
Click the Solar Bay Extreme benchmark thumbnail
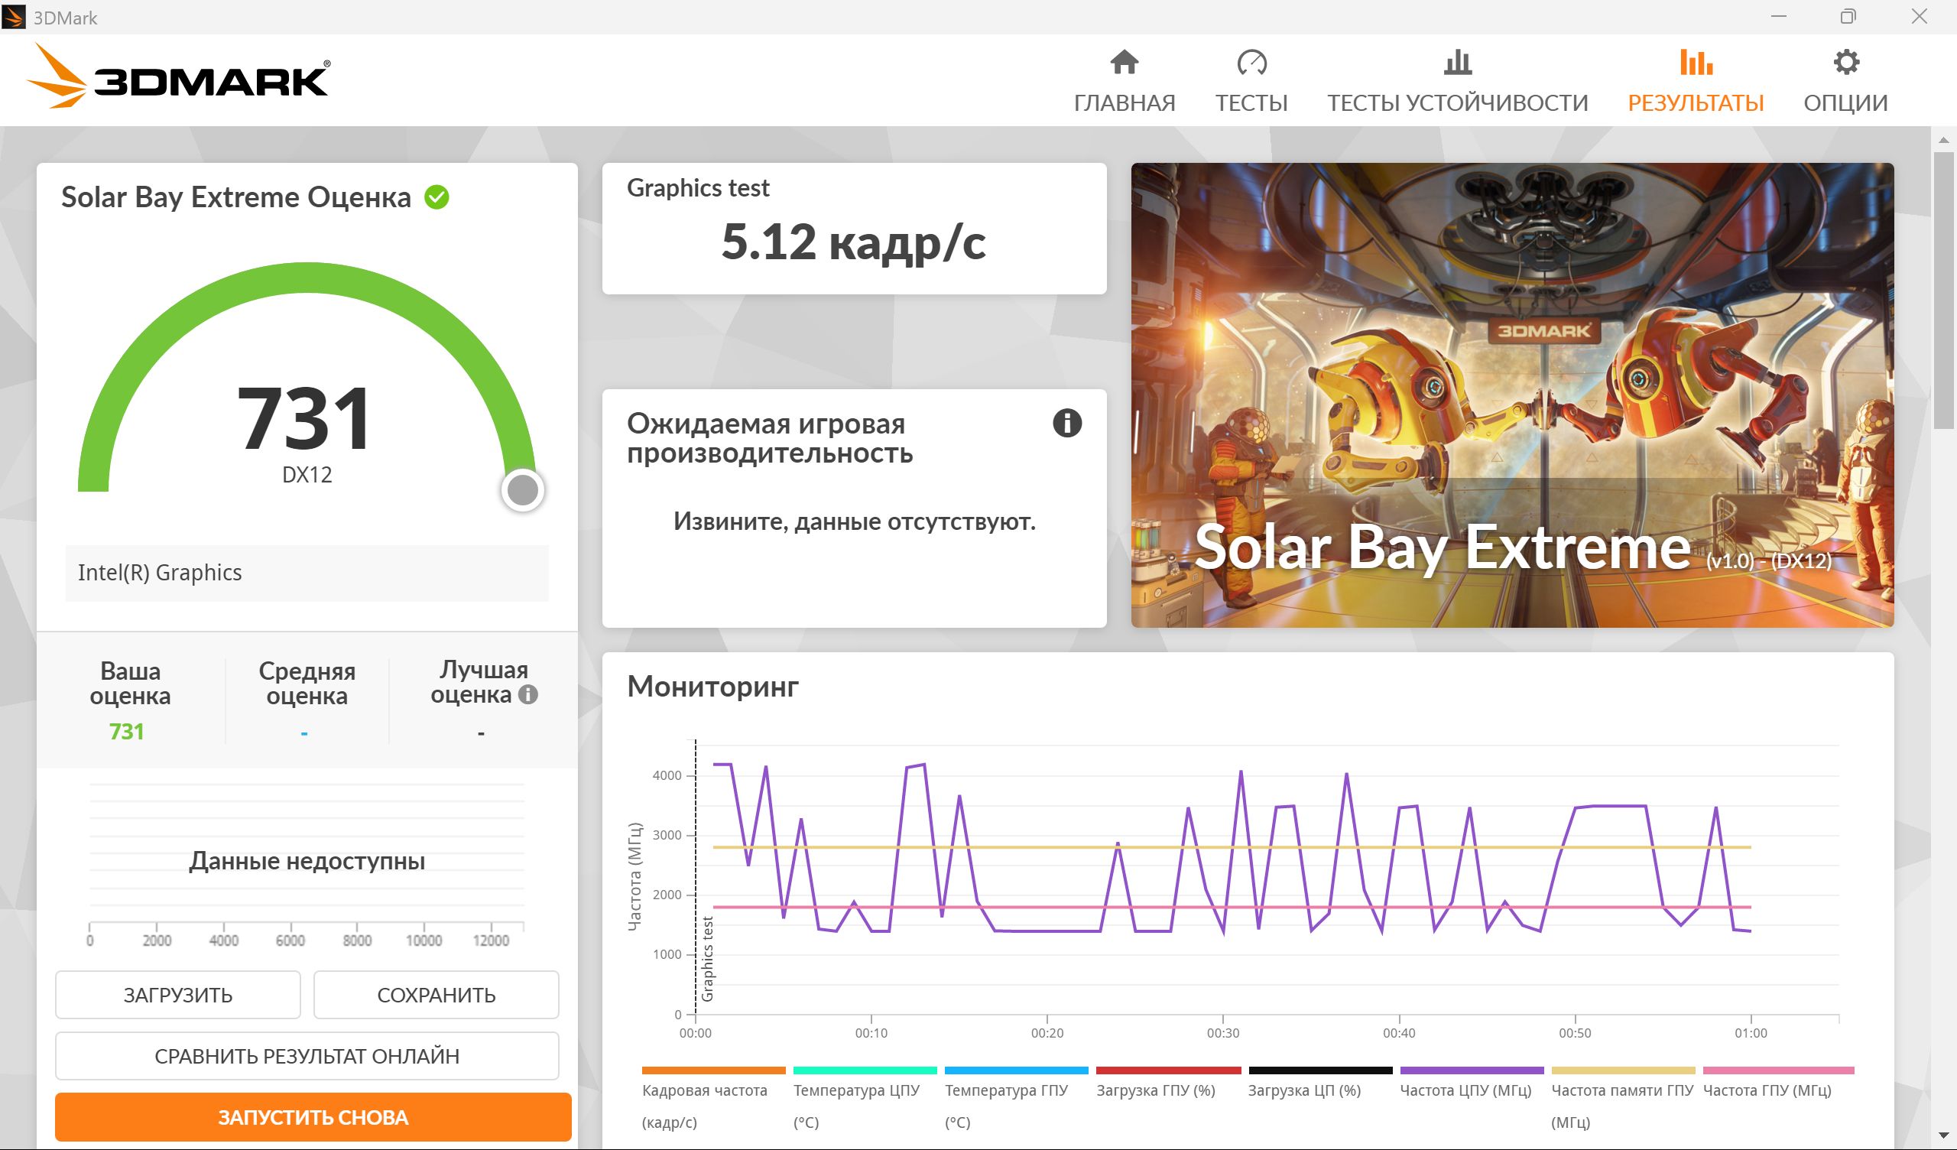(x=1512, y=395)
